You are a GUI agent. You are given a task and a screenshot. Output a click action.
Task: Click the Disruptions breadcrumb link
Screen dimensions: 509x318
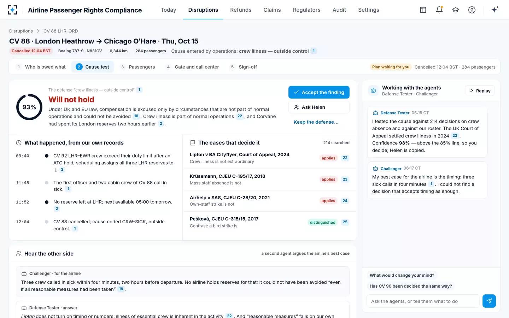click(21, 31)
